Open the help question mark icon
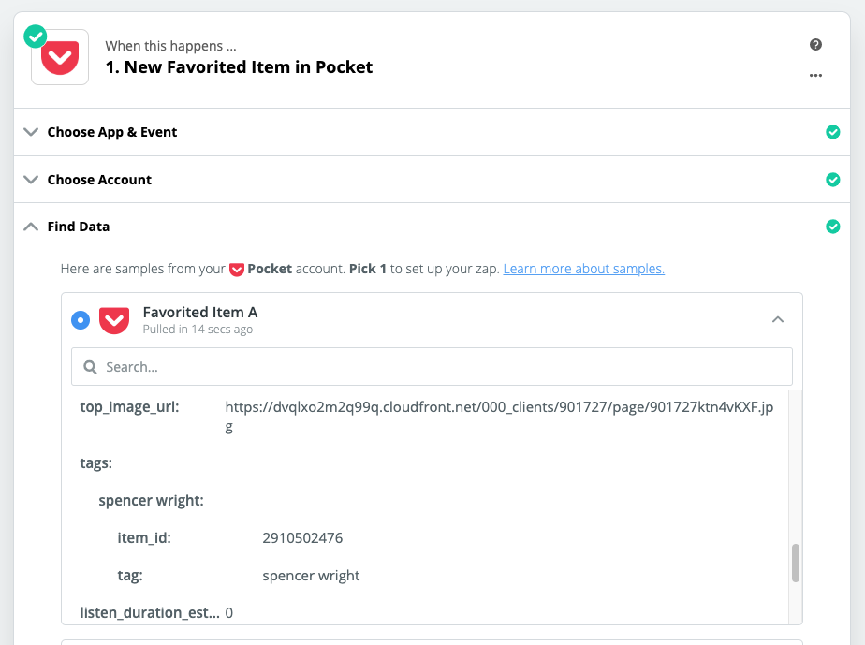 click(x=815, y=45)
